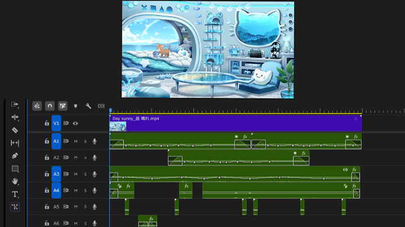405x227 pixels.
Task: Toggle sync lock for V1
Action: pyautogui.click(x=66, y=123)
